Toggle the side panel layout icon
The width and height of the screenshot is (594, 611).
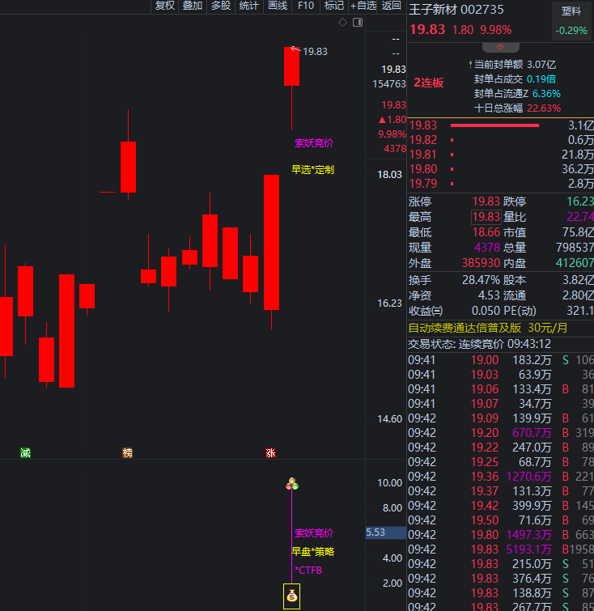[357, 22]
